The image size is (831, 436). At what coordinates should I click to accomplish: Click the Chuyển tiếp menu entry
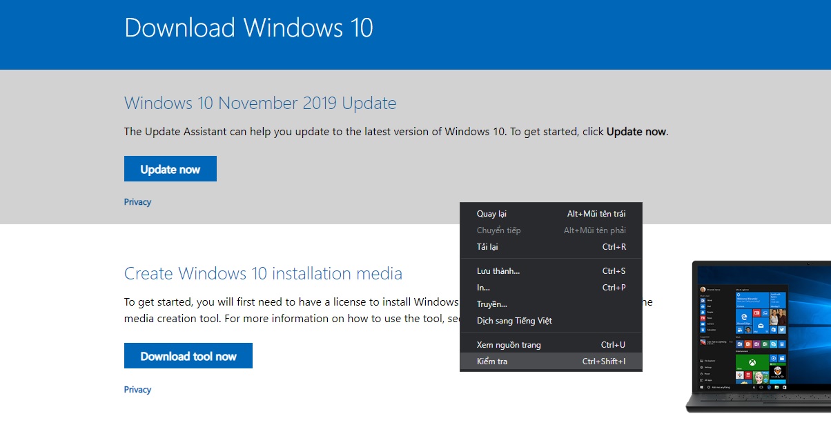(551, 230)
